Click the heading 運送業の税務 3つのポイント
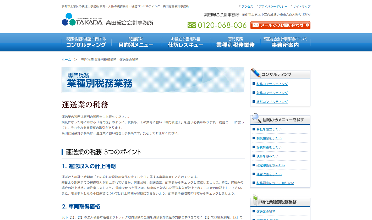 click(104, 152)
